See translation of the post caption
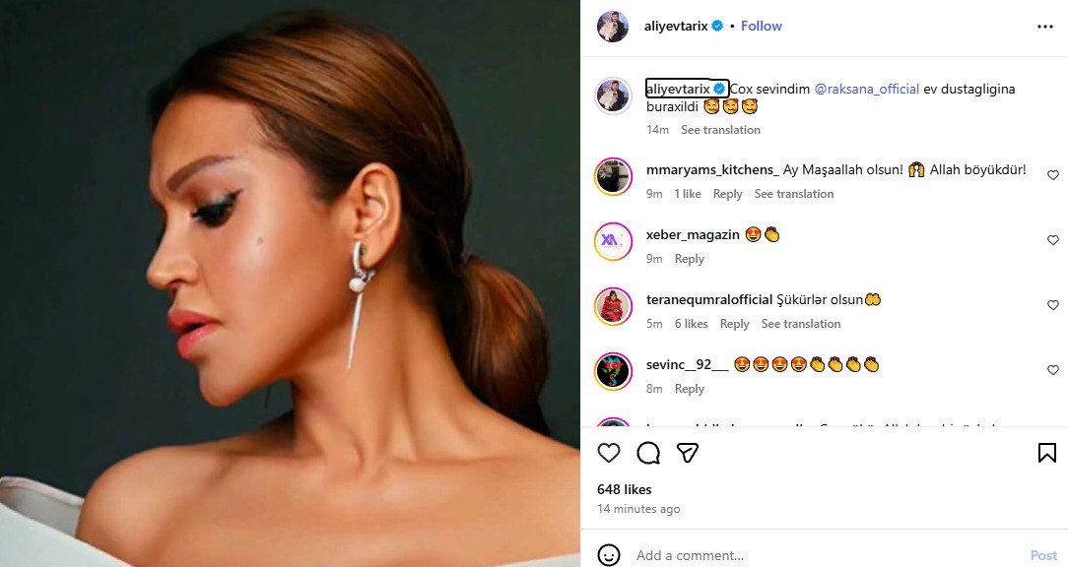Screen dimensions: 1068x567 [720, 130]
